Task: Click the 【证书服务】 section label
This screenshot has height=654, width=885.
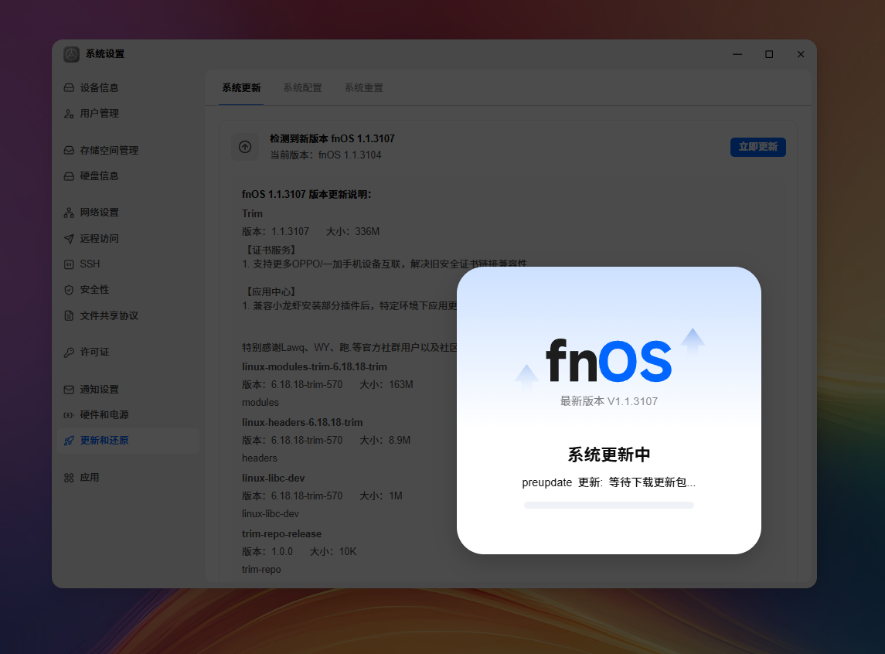Action: coord(271,250)
